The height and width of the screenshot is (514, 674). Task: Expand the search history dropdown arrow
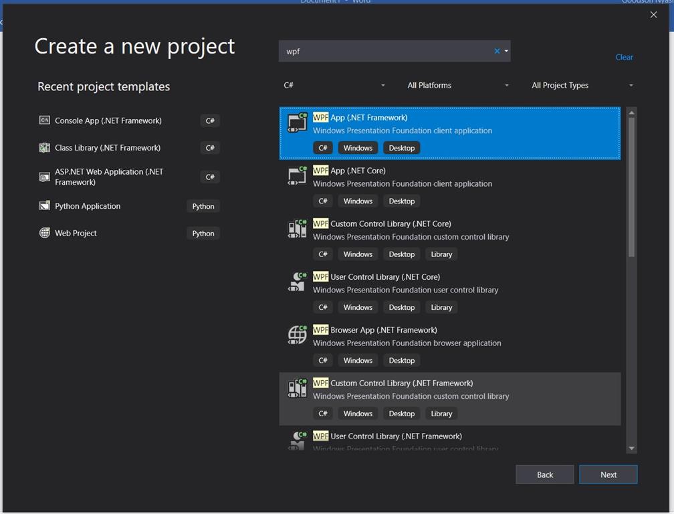[506, 51]
